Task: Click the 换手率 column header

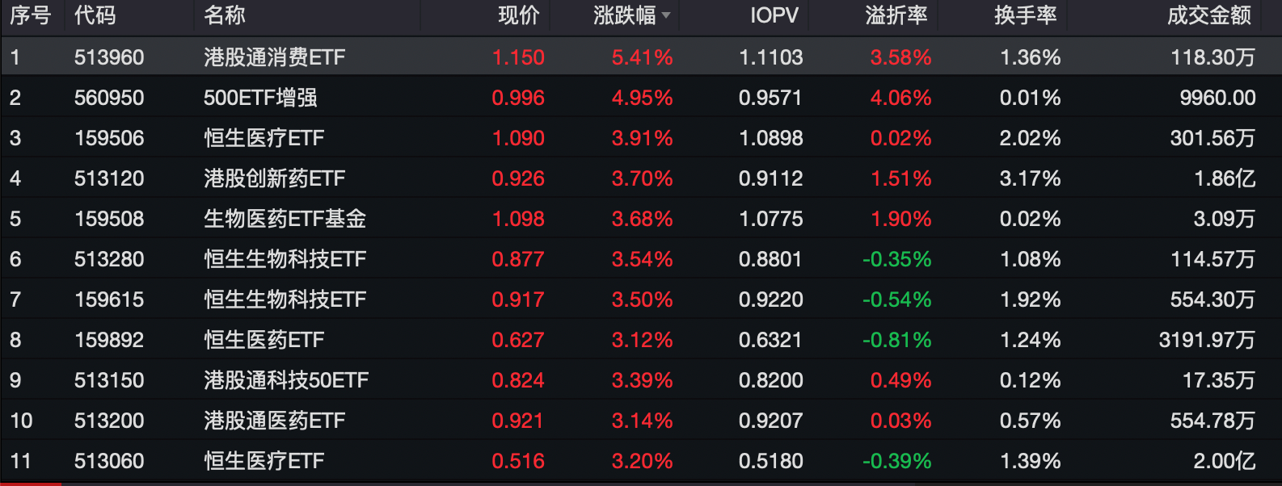Action: [x=1025, y=15]
